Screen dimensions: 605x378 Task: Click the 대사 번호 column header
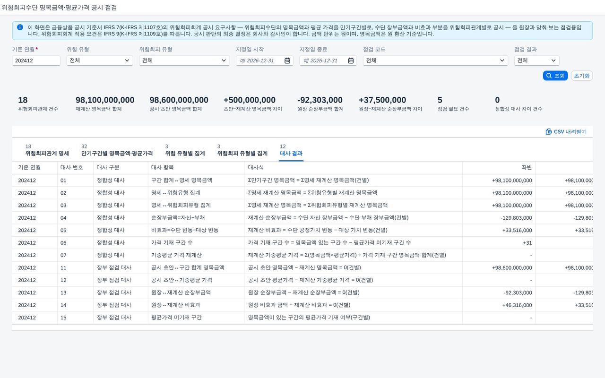click(75, 168)
